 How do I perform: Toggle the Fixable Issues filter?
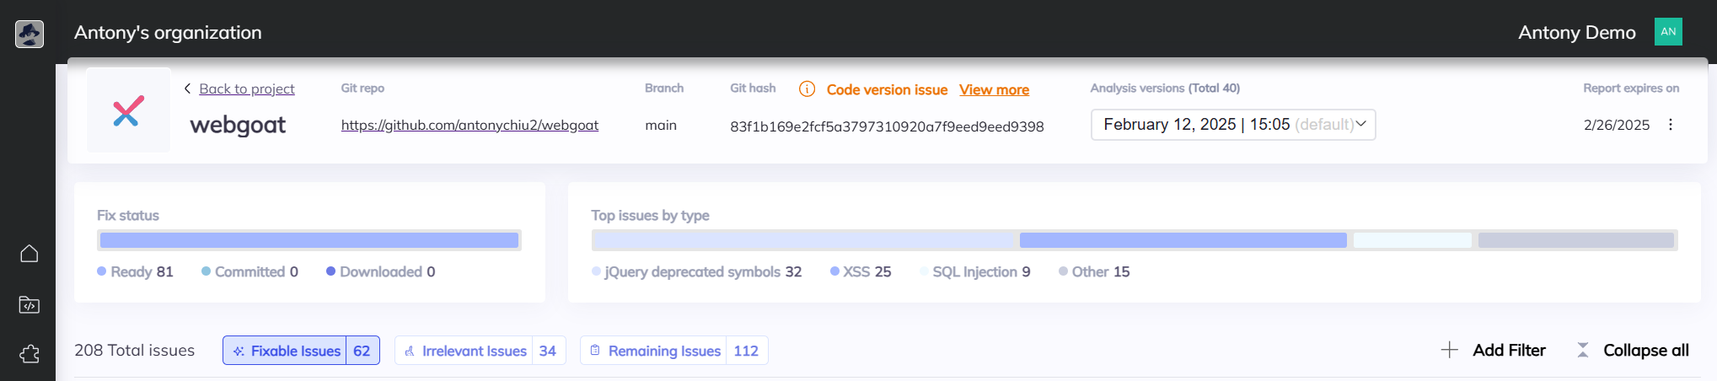(301, 351)
